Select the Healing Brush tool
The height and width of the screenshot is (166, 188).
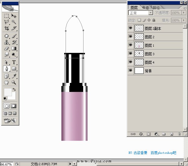tap(6, 36)
